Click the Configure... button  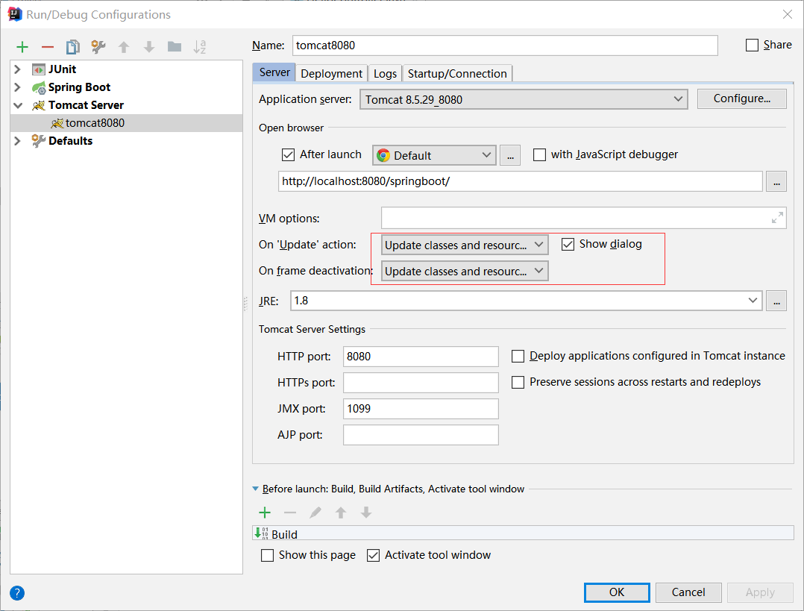click(741, 98)
